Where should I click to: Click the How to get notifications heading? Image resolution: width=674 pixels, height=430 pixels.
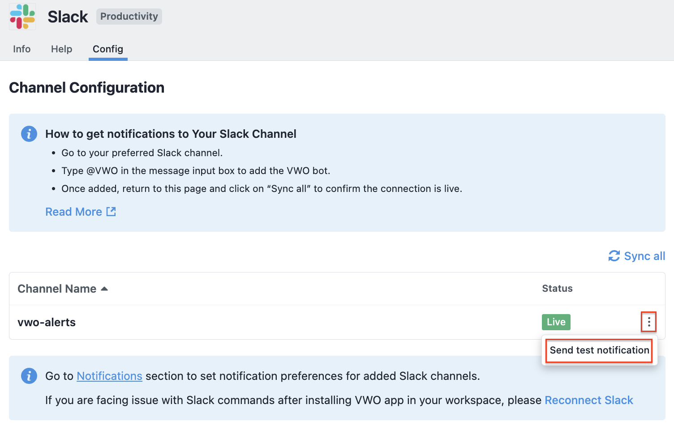[x=171, y=134]
